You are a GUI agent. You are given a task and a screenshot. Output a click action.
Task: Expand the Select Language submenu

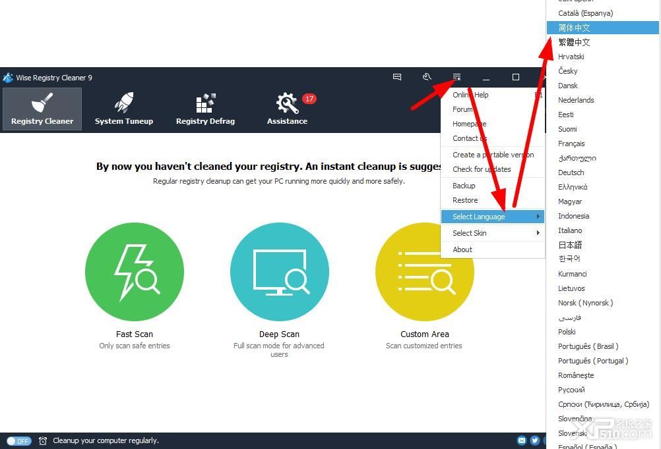point(492,217)
